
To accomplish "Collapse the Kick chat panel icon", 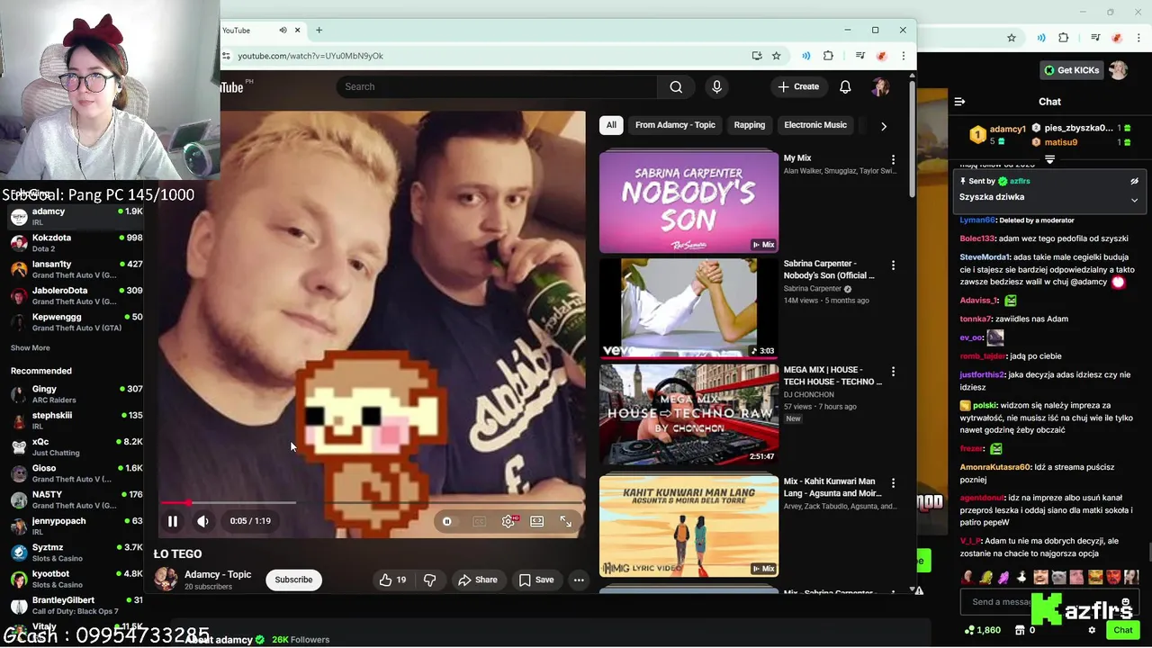I will [x=959, y=102].
